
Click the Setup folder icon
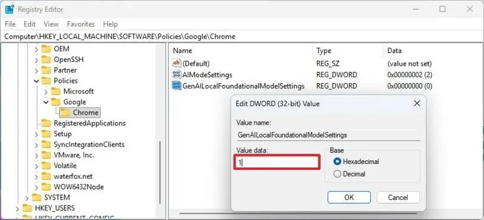46,134
